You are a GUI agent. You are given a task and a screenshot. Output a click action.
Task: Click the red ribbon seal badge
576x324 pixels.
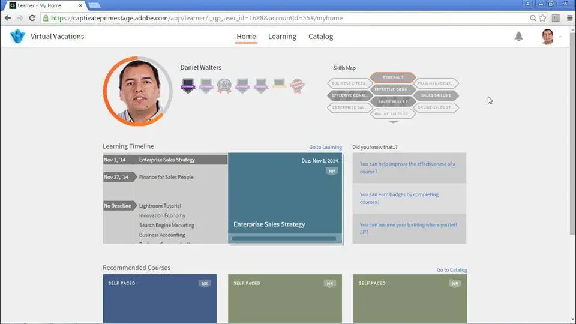tap(297, 86)
